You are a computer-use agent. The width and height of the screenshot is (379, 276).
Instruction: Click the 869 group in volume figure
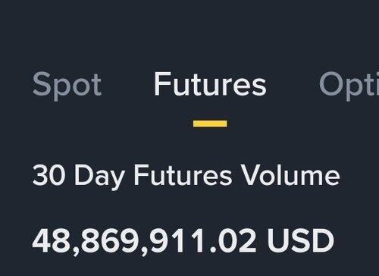[x=109, y=240]
